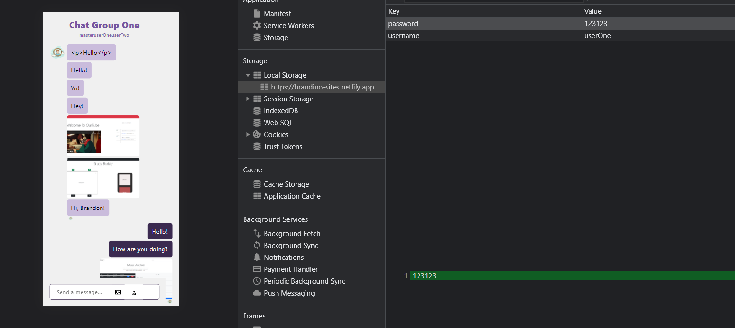Open Periodic Background Sync
This screenshot has height=328, width=735.
[x=304, y=281]
